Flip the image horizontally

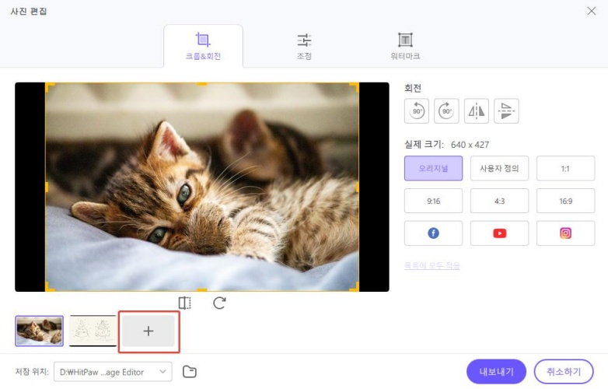(477, 111)
